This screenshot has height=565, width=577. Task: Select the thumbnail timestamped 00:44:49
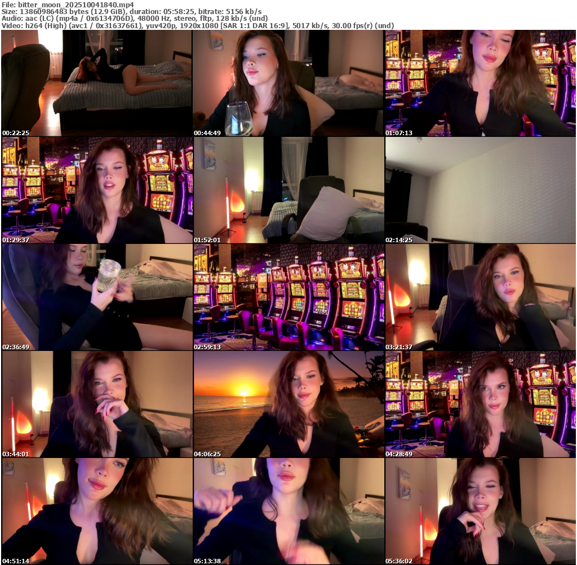(288, 83)
